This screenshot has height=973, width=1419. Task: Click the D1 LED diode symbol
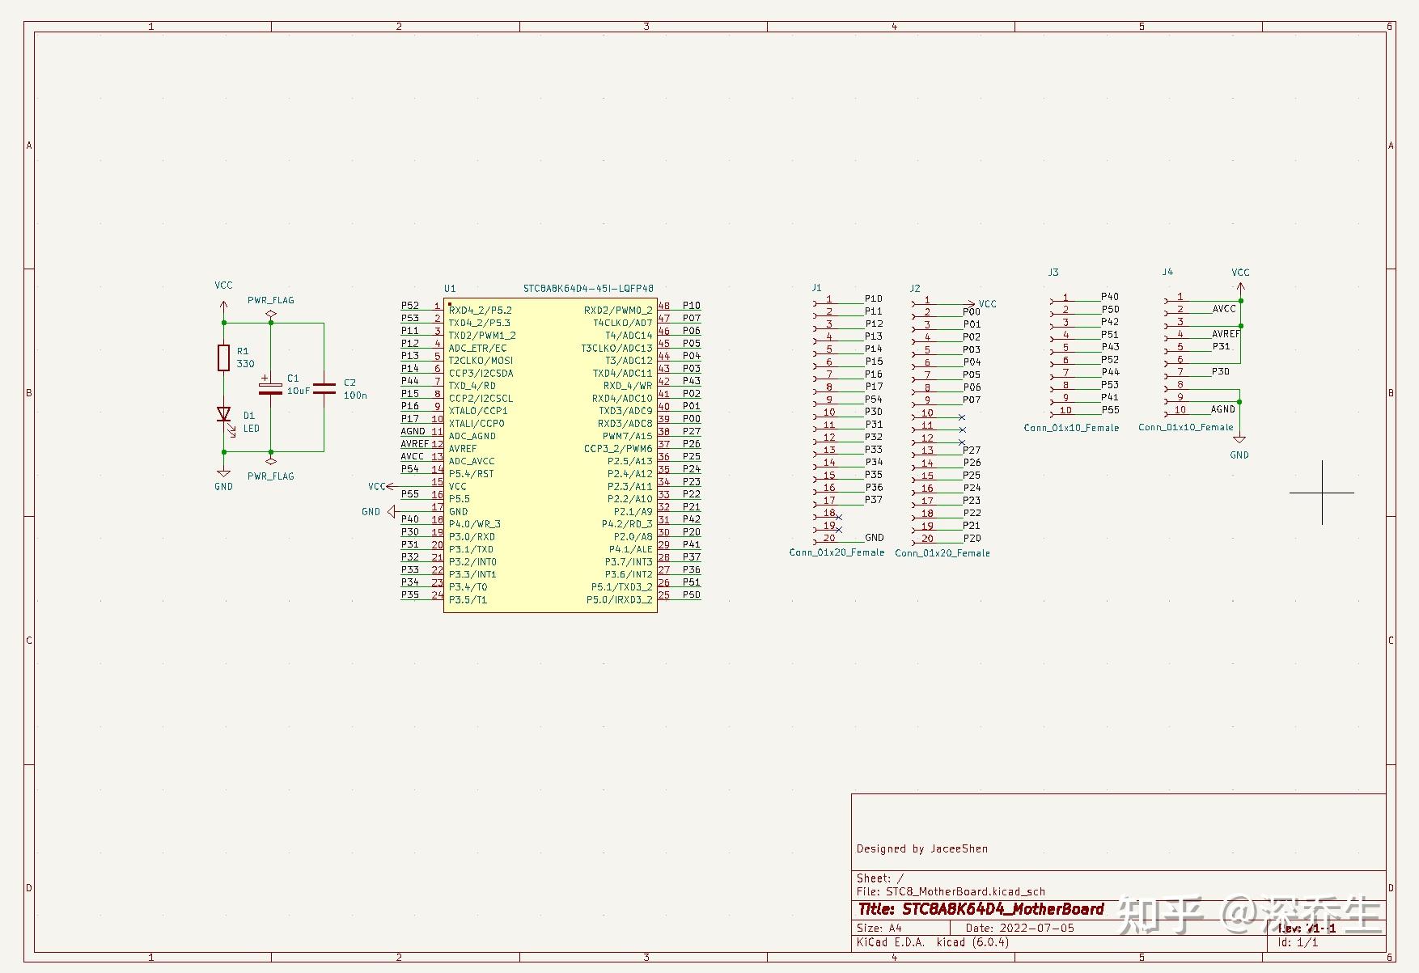[224, 415]
